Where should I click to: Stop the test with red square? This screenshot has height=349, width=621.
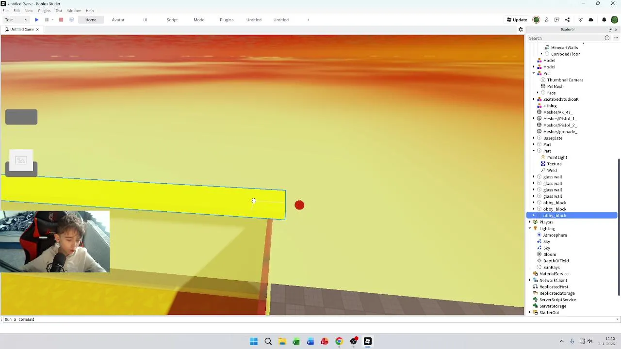pyautogui.click(x=61, y=20)
